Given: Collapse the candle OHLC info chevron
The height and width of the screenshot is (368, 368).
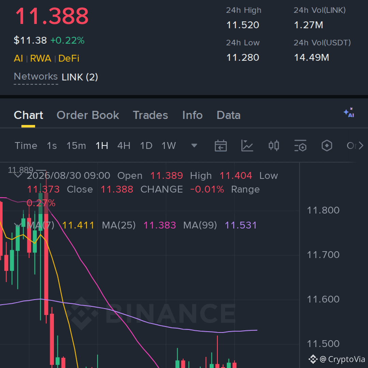Looking at the screenshot, I should coord(18,176).
